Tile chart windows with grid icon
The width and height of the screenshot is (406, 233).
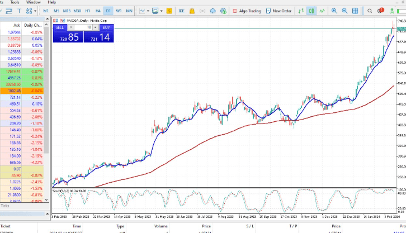(x=355, y=11)
